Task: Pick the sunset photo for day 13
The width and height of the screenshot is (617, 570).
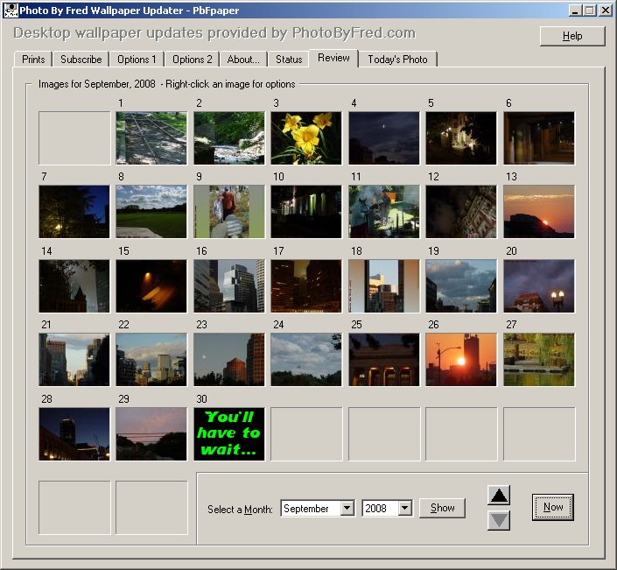Action: tap(538, 211)
